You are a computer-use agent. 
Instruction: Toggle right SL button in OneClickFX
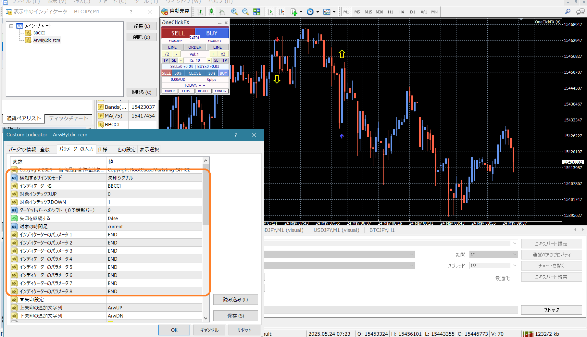[x=216, y=60]
